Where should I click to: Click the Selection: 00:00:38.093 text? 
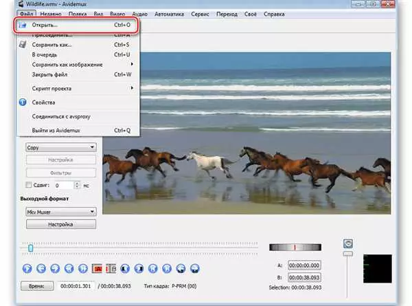295,287
